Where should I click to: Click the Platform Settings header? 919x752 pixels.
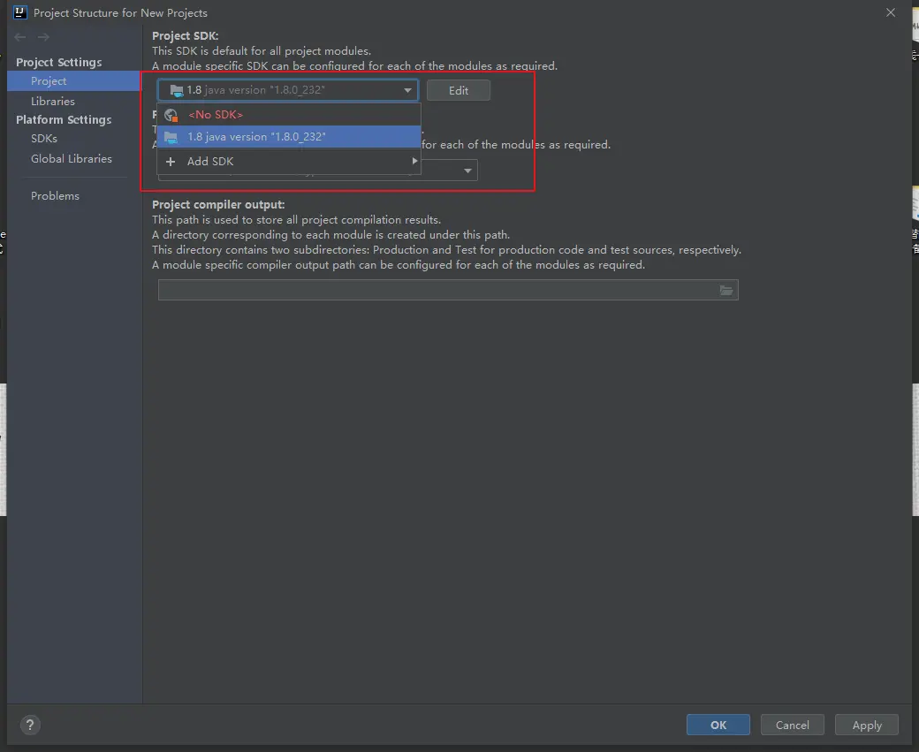click(x=64, y=119)
